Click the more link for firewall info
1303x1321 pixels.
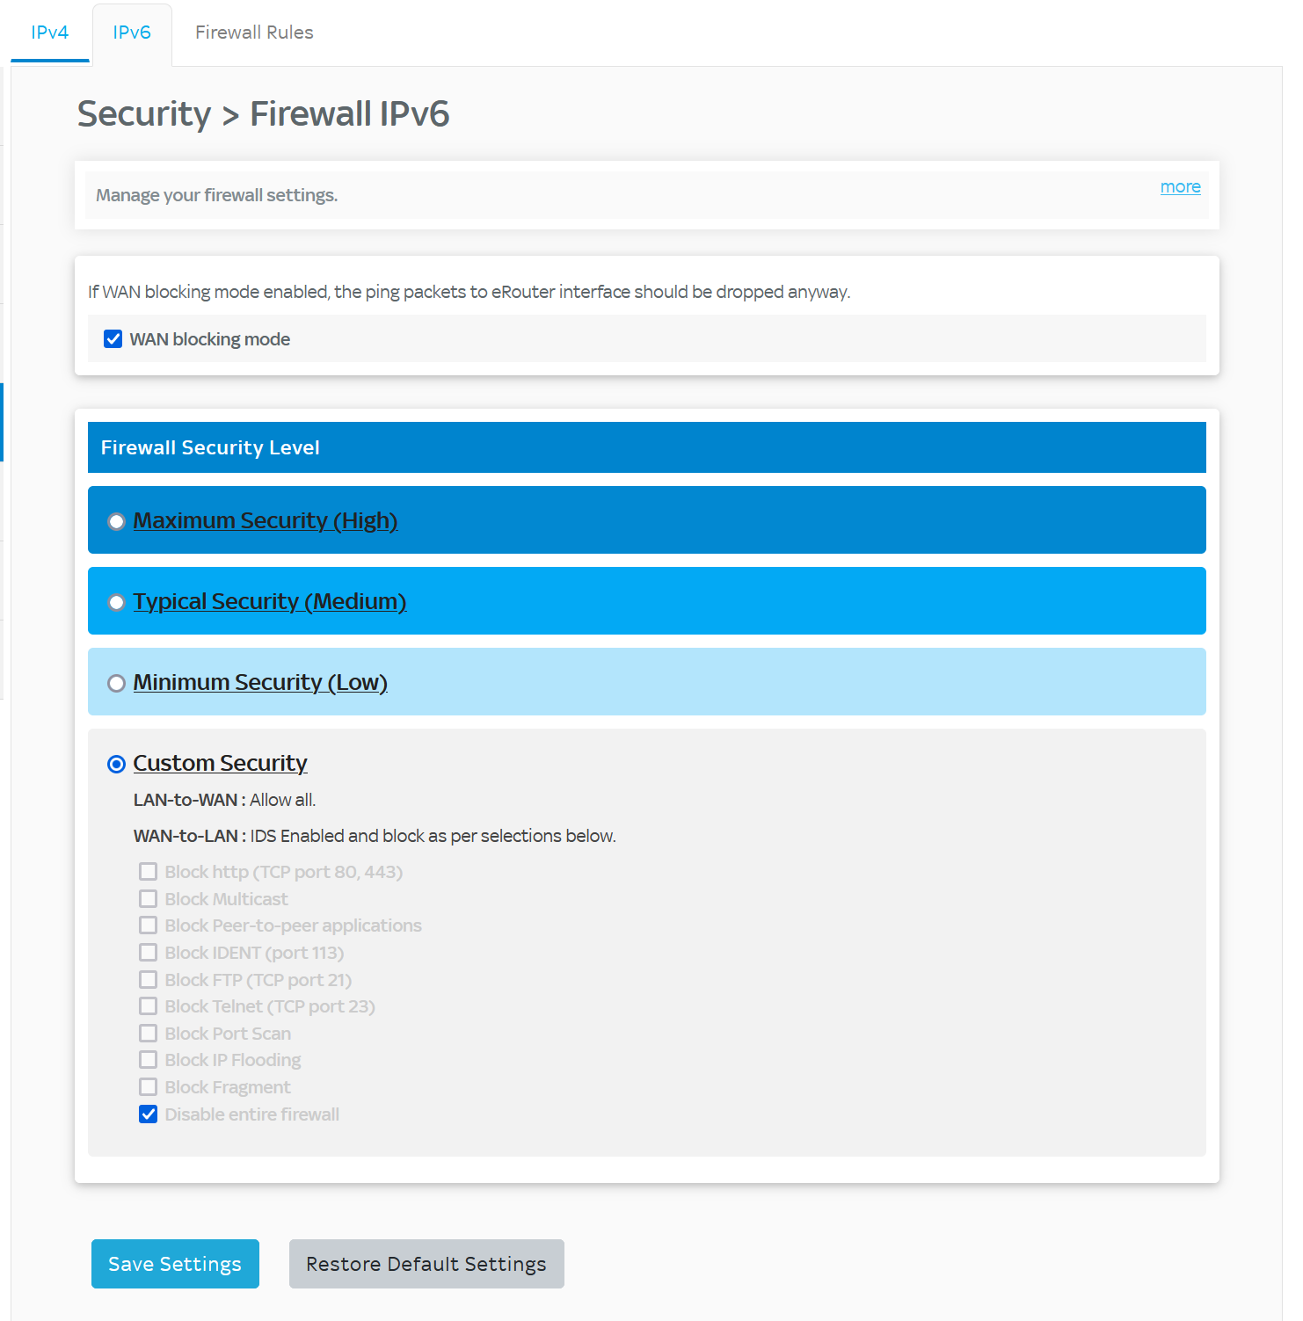point(1180,186)
